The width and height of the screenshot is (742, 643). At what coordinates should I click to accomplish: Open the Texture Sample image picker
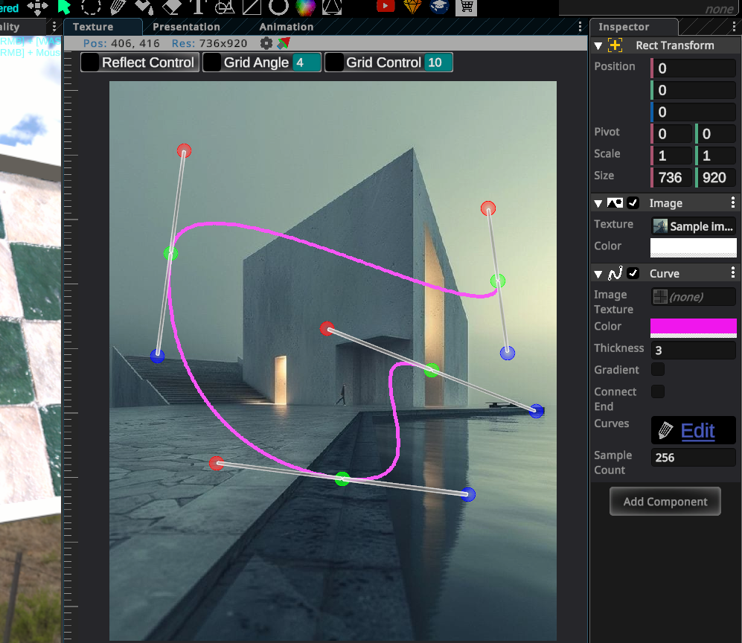point(694,226)
